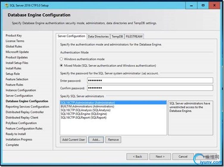Viewport: 224px width, 167px height.
Task: Go to previous step with Back
Action: tap(137, 157)
